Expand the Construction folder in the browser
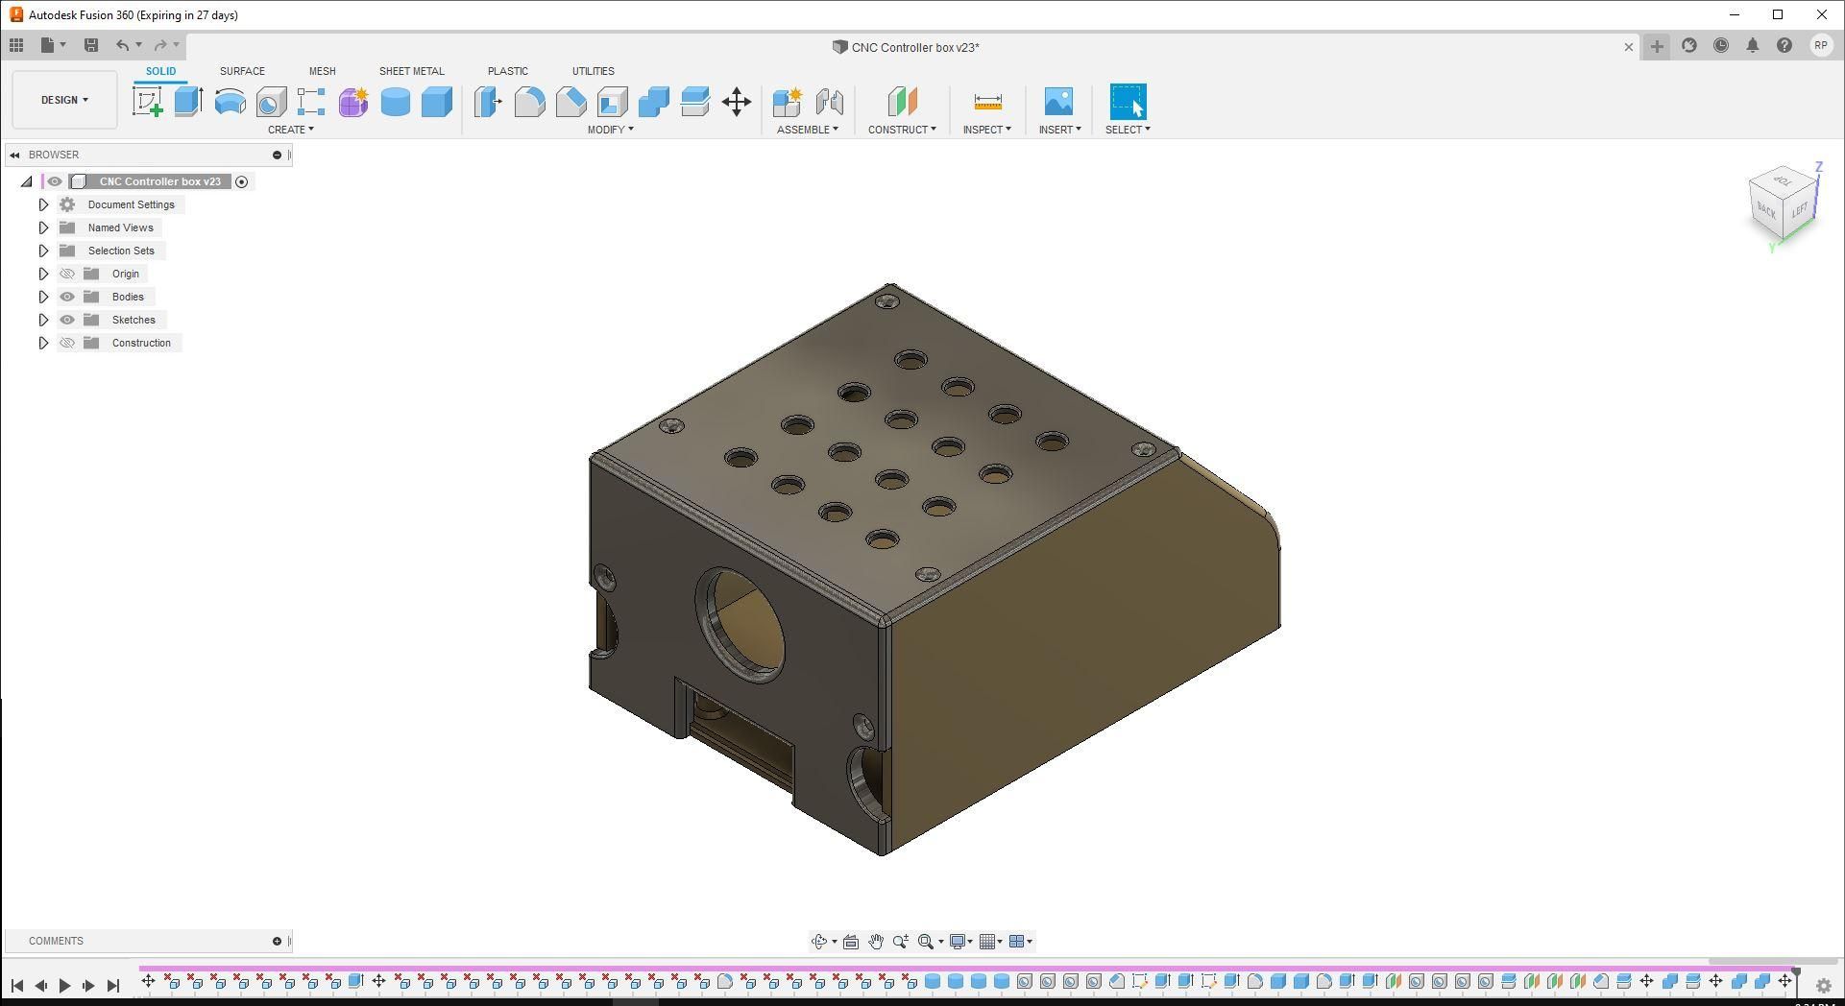The height and width of the screenshot is (1006, 1845). [x=43, y=342]
